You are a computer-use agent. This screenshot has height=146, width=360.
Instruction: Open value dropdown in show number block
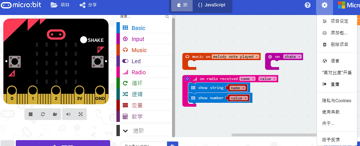tap(239, 98)
